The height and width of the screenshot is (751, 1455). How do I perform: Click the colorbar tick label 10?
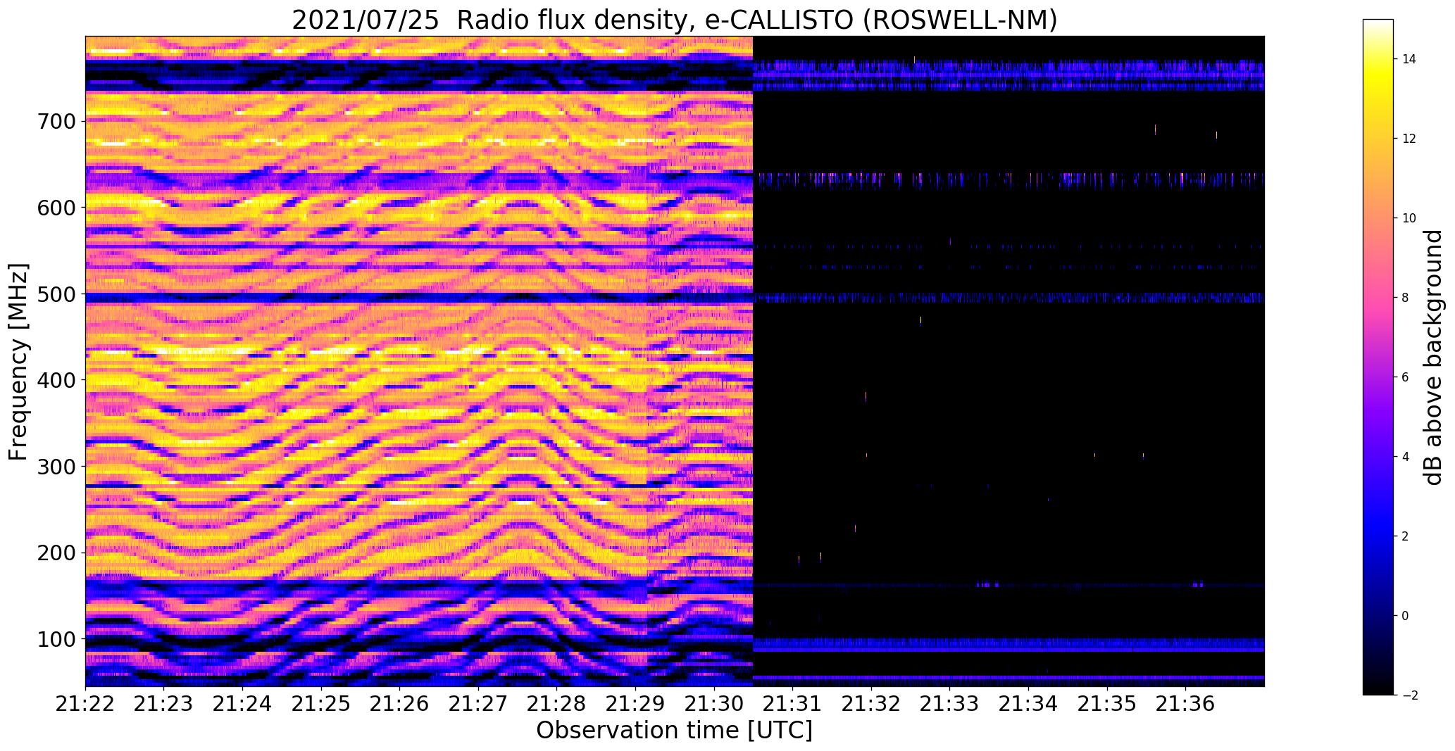coord(1409,218)
